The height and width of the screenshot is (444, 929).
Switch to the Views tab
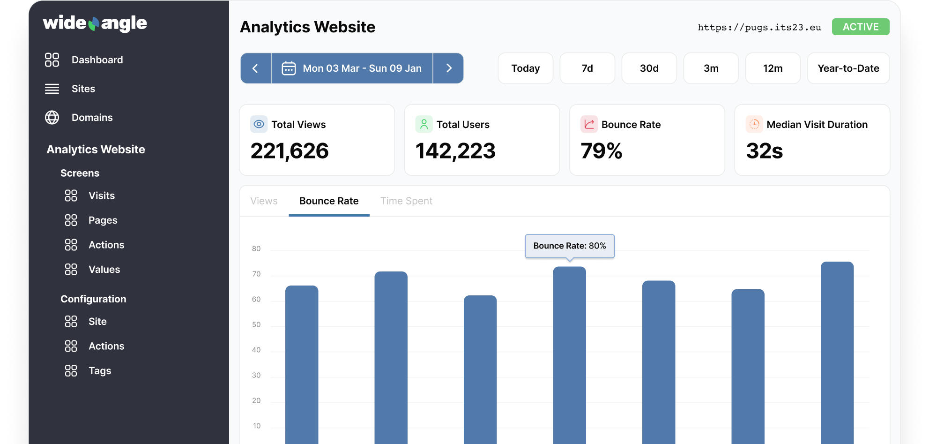point(264,201)
